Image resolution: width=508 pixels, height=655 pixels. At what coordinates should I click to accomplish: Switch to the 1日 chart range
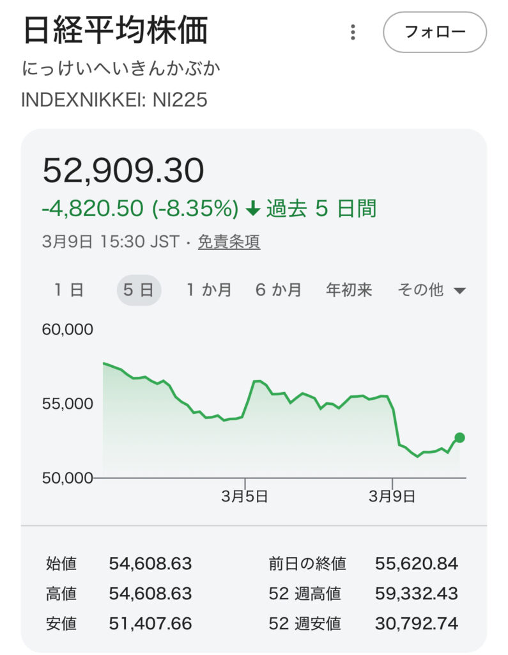[68, 290]
